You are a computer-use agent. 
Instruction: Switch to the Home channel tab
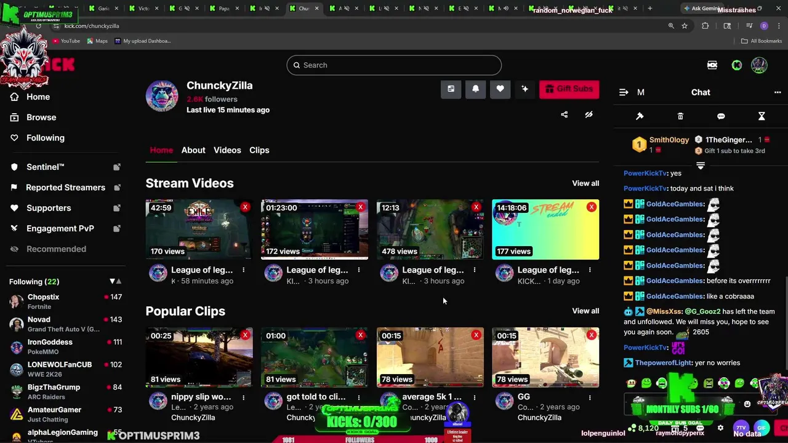tap(161, 150)
